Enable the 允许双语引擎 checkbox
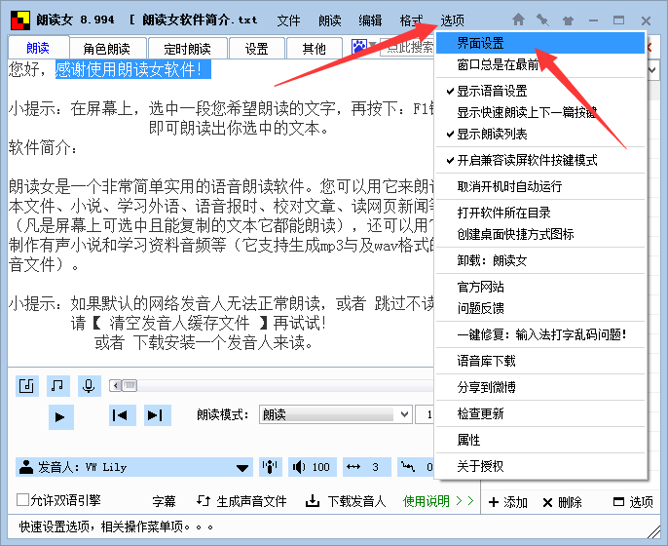 (x=22, y=499)
